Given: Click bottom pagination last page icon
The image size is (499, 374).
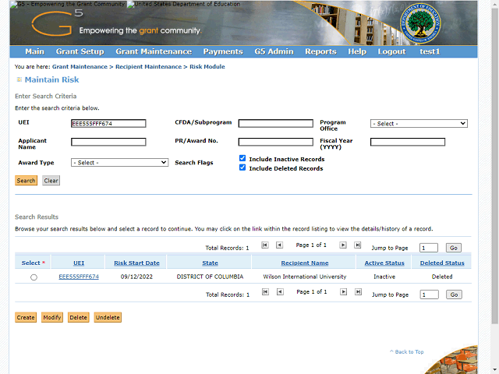Looking at the screenshot, I should click(358, 292).
